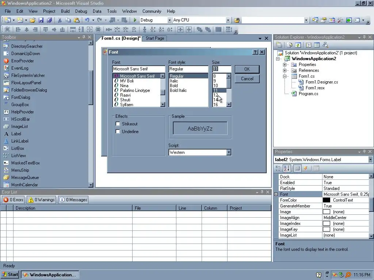Switch to the Start Page tab
The width and height of the screenshot is (374, 280).
tap(155, 38)
